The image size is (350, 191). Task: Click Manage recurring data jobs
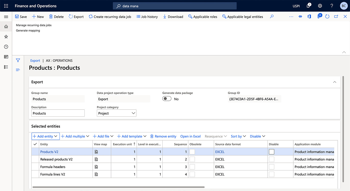34,25
